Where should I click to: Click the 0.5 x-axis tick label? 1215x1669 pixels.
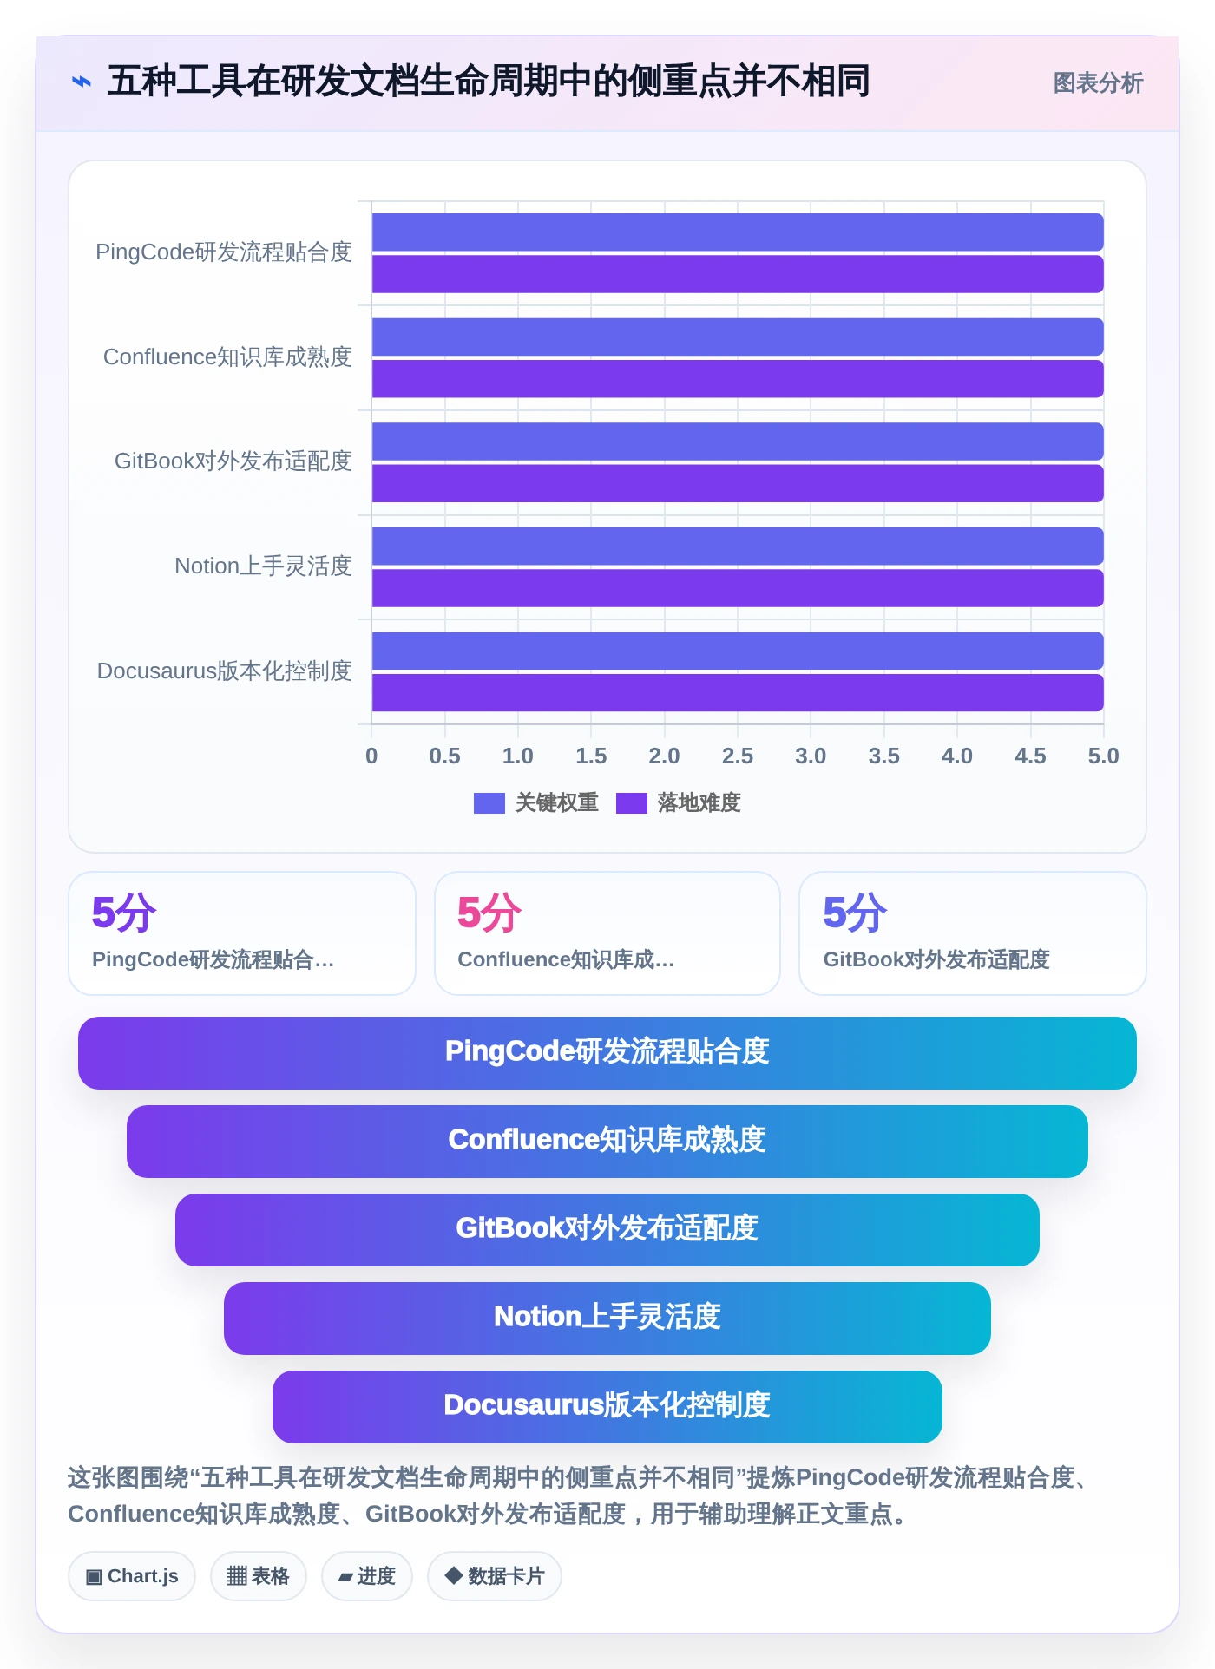pyautogui.click(x=445, y=756)
